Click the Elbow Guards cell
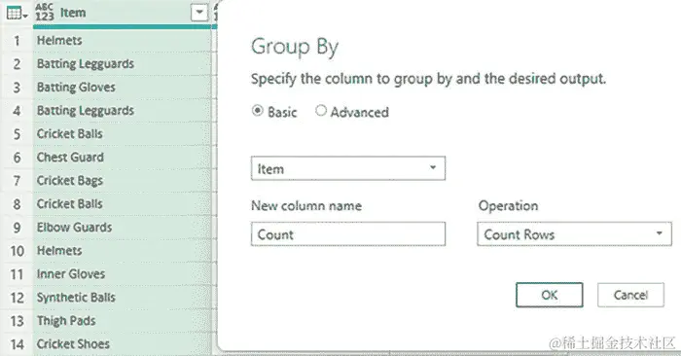681x356 pixels. pos(122,228)
